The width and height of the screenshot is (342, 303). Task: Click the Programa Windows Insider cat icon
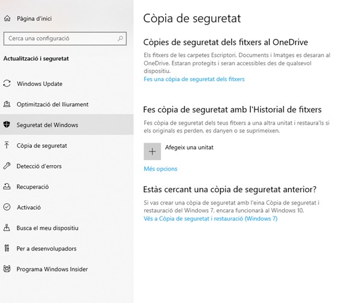point(7,269)
